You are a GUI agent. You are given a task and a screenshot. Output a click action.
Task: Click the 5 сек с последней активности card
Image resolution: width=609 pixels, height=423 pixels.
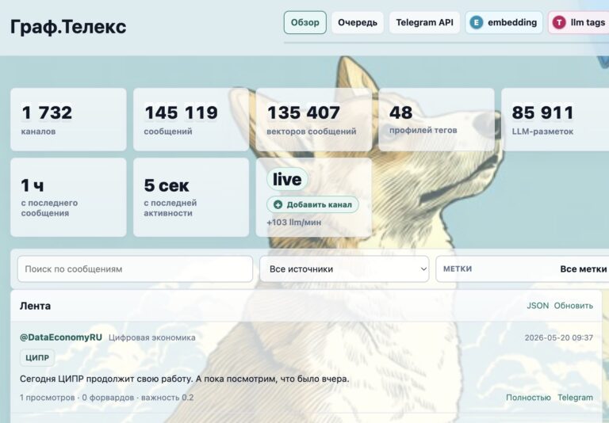click(x=191, y=197)
